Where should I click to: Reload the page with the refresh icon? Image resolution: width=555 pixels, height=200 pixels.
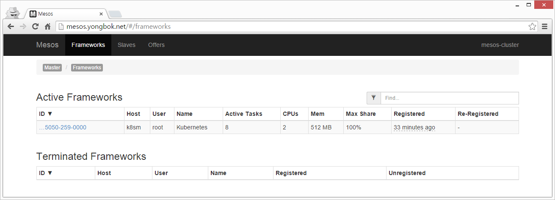click(x=36, y=26)
